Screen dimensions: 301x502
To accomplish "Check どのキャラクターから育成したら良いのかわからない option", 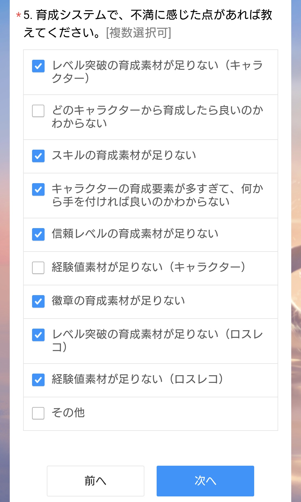I will tap(38, 111).
